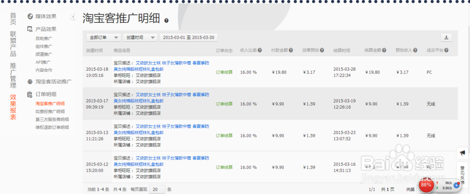
Task: Click the 共 4 条 total count text
Action: pyautogui.click(x=120, y=189)
